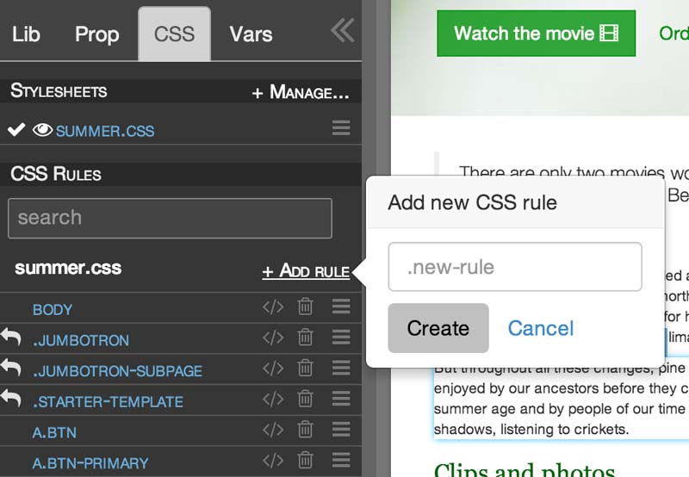View code for body rule
689x477 pixels.
pos(273,307)
